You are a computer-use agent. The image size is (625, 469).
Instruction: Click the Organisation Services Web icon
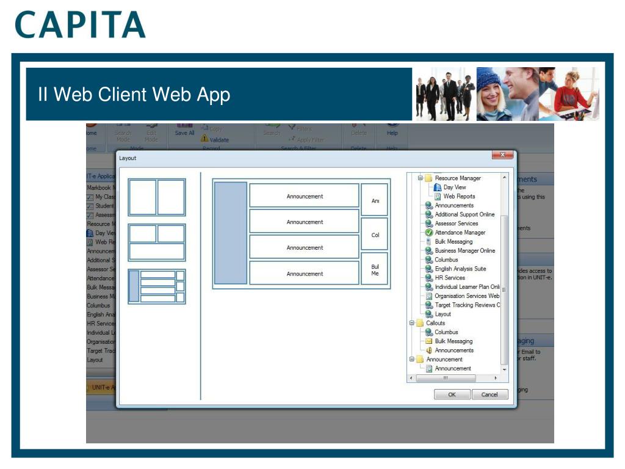pyautogui.click(x=429, y=296)
